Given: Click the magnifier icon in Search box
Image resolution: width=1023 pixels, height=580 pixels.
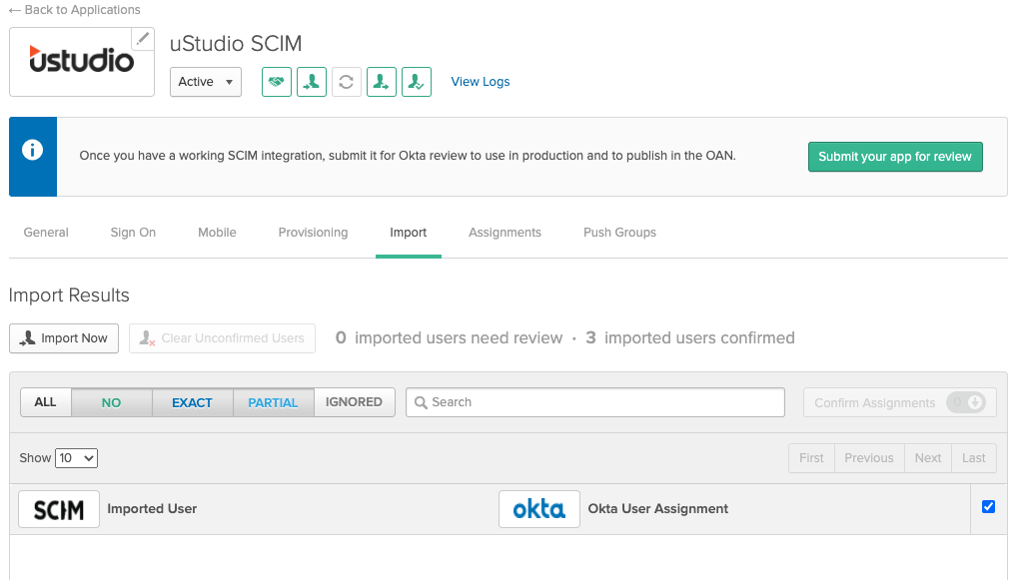Looking at the screenshot, I should pyautogui.click(x=421, y=402).
